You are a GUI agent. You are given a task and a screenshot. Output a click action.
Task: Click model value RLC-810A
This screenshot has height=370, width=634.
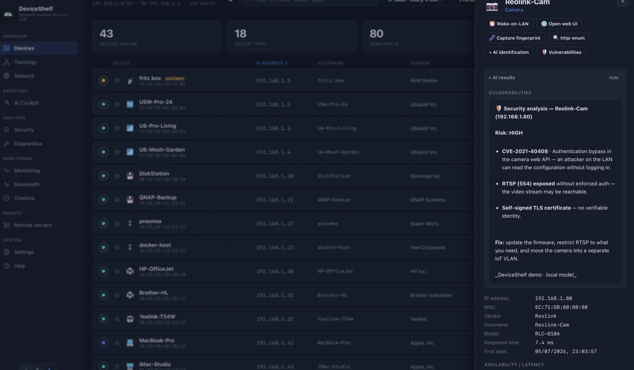click(547, 334)
